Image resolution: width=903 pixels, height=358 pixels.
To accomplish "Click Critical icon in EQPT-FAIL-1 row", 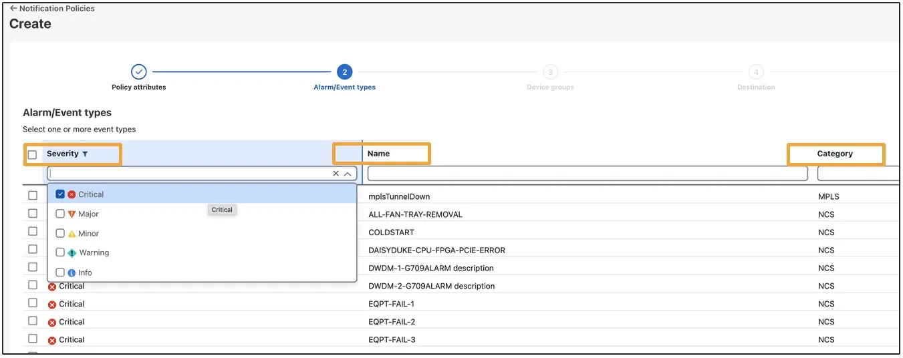I will [52, 305].
